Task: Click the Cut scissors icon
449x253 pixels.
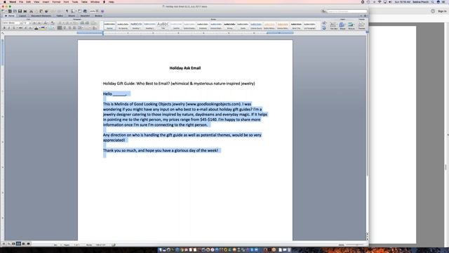Action: [x=31, y=11]
